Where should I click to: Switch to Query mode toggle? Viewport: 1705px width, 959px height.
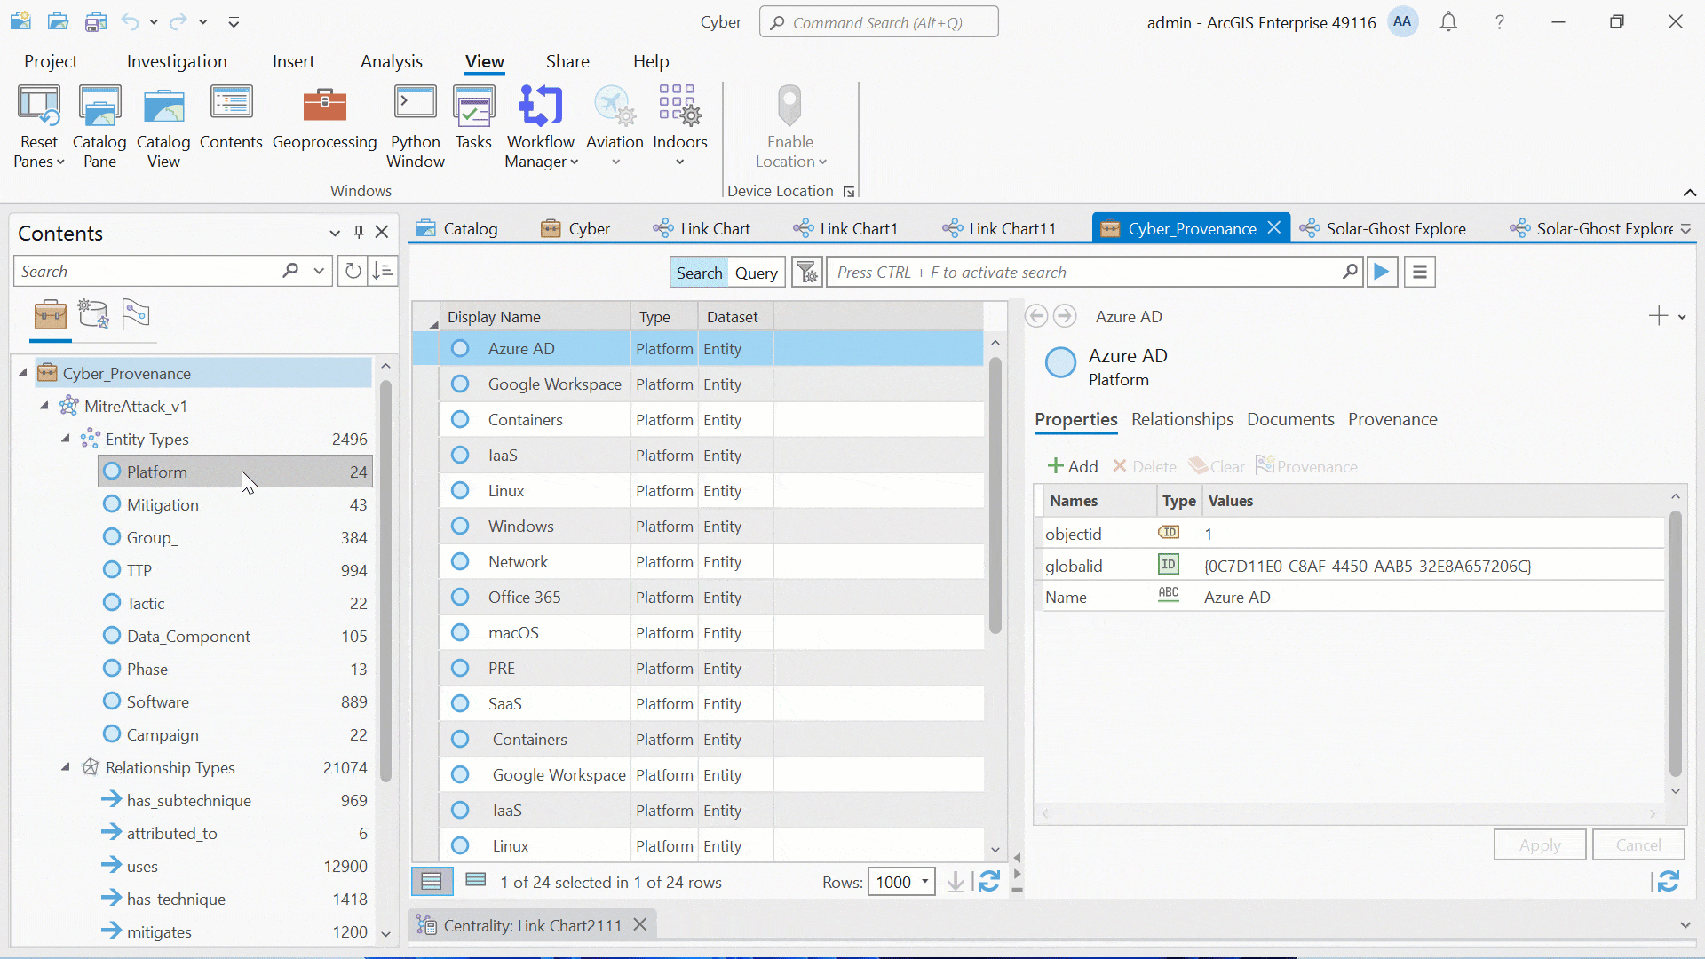(756, 273)
